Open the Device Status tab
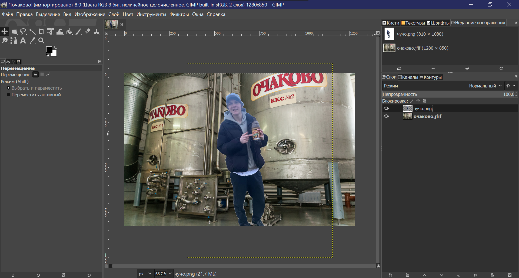 [8, 62]
